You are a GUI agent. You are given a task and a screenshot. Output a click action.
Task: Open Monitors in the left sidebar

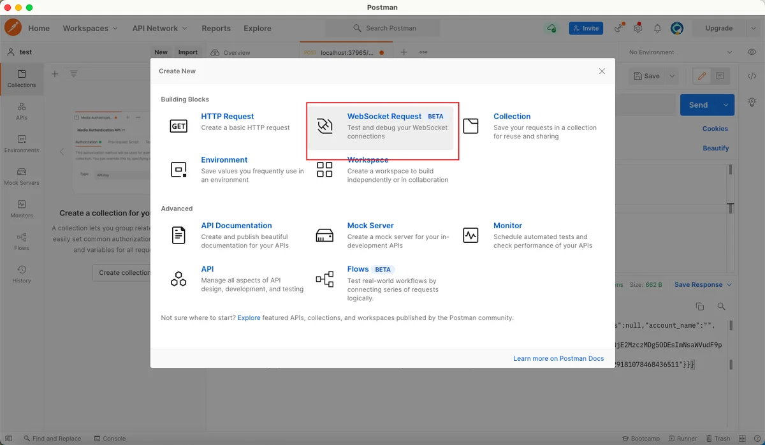pos(22,209)
